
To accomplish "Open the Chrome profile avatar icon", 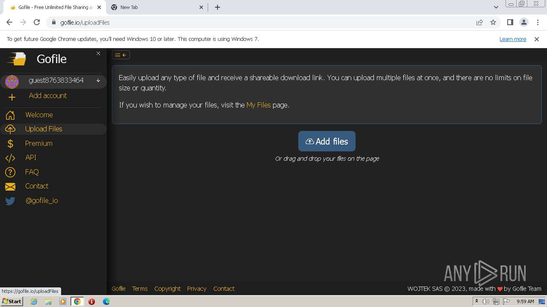I will pyautogui.click(x=523, y=23).
